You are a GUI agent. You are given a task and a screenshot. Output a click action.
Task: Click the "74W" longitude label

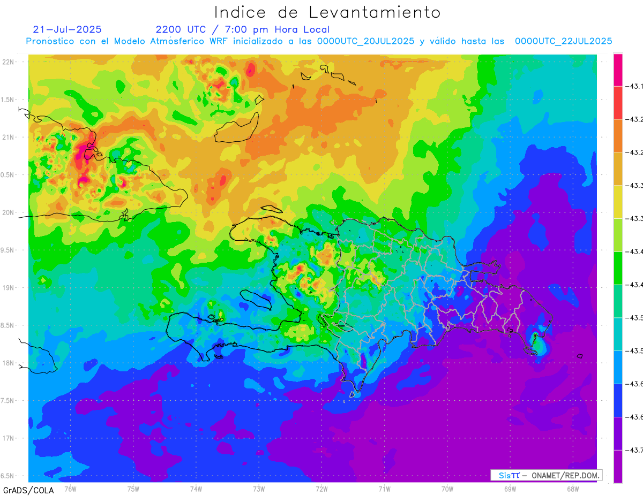point(196,489)
